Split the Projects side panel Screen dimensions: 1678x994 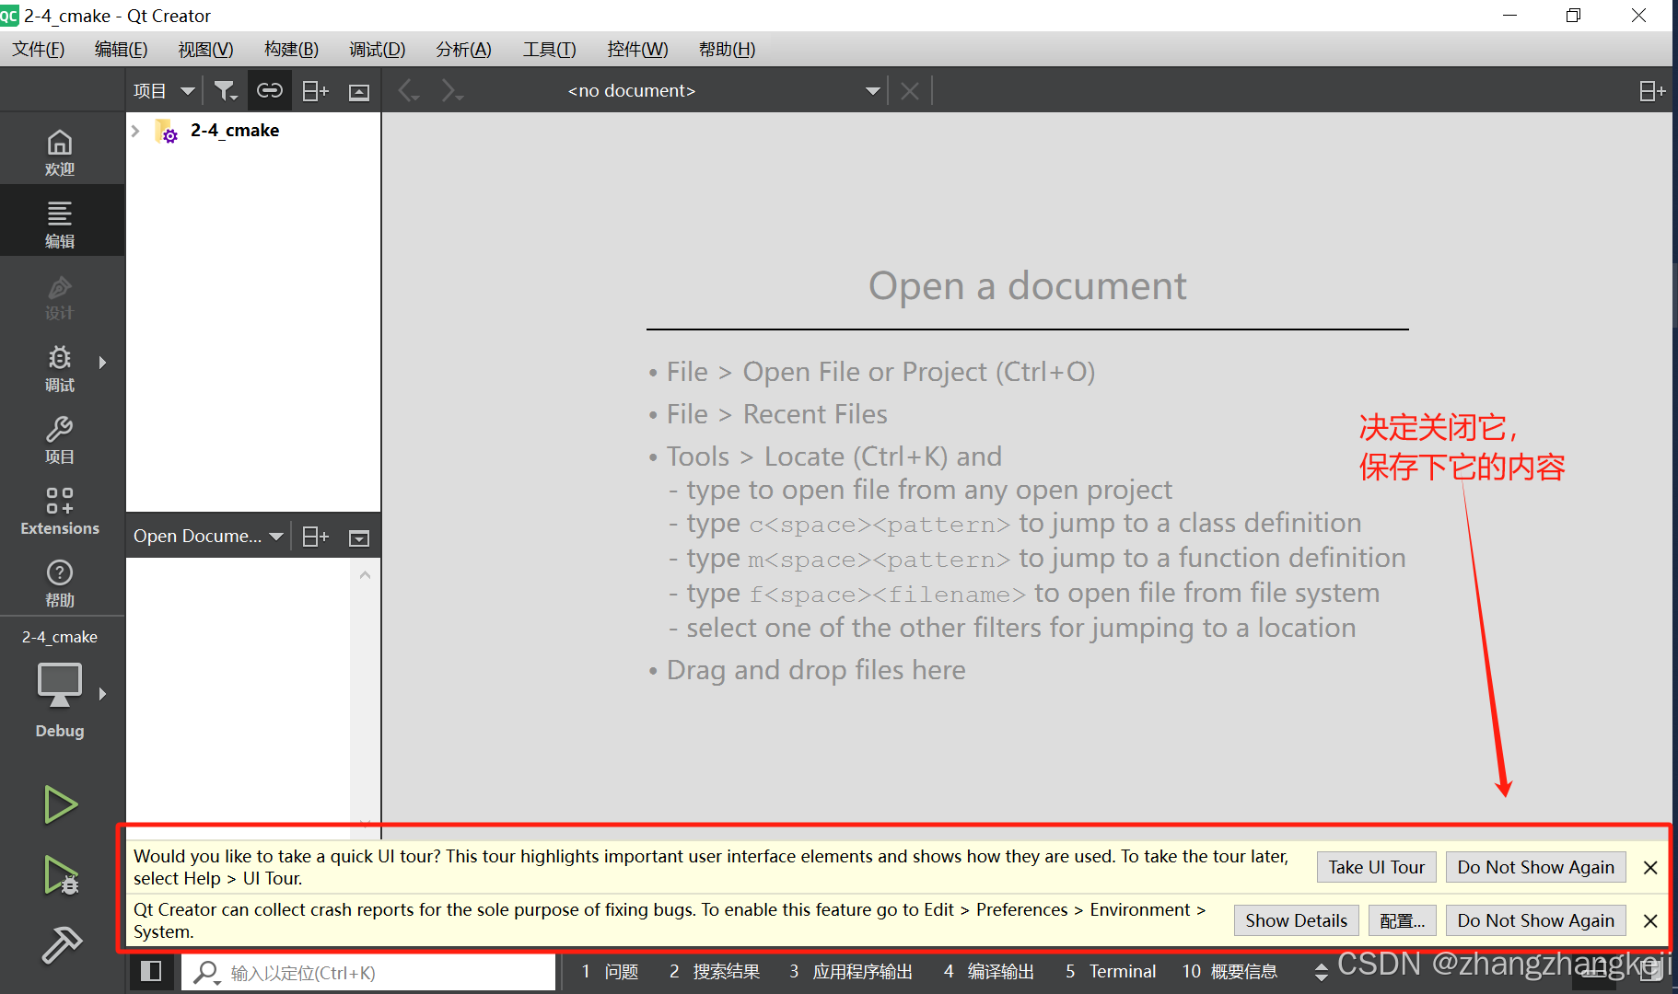tap(315, 90)
